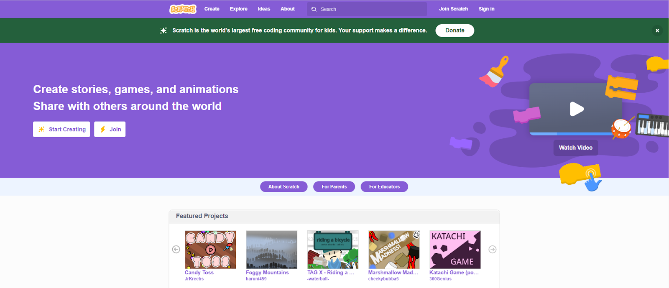
Task: Open author cheekybubba5 profile
Action: coord(383,279)
